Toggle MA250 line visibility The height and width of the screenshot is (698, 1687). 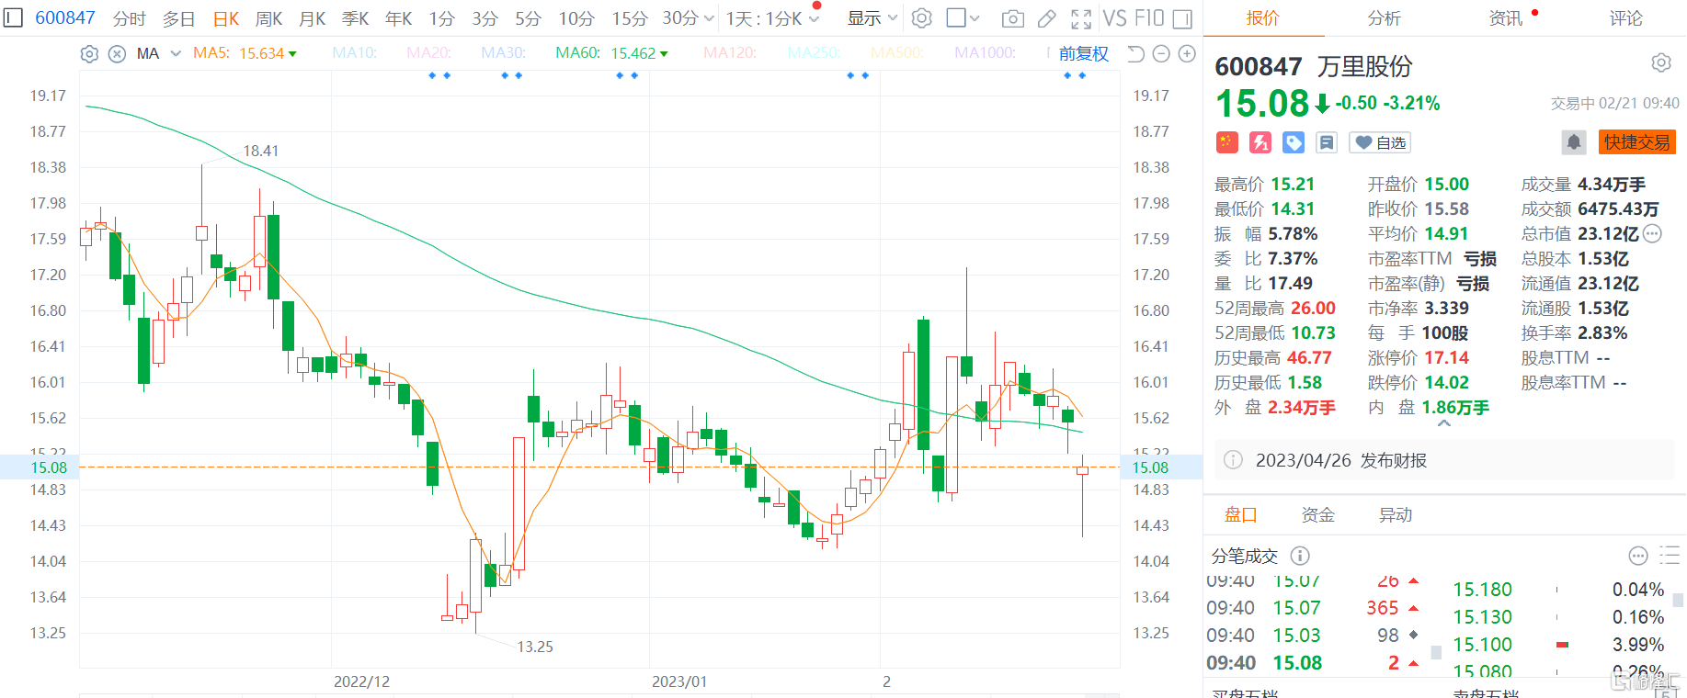(815, 53)
